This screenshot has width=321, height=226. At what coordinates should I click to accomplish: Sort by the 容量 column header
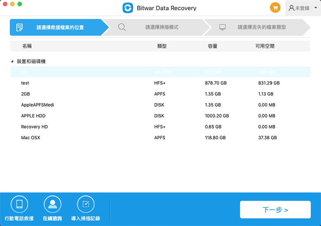point(213,46)
